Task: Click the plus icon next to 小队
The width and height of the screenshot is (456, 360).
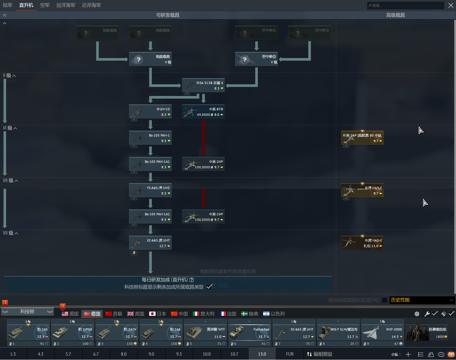Action: (408, 354)
